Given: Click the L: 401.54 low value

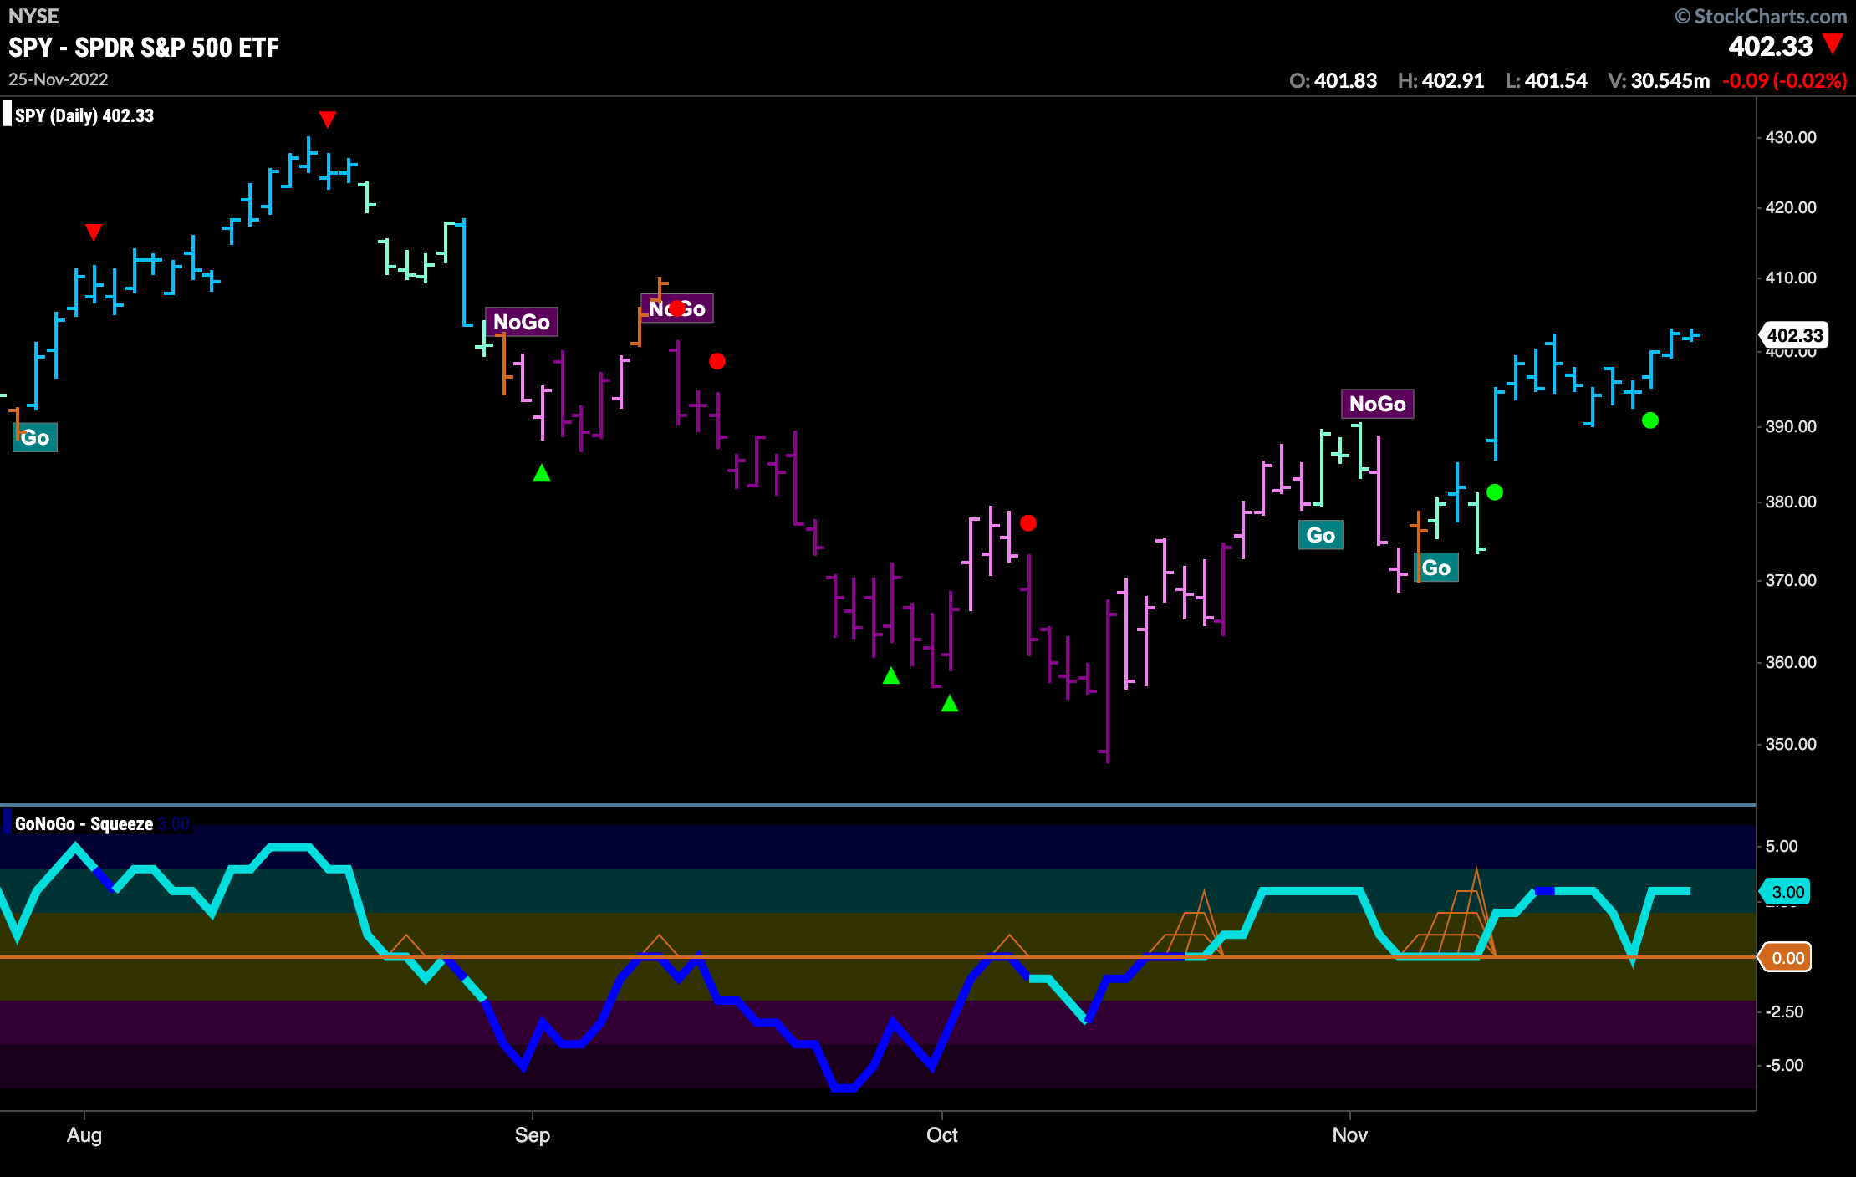Looking at the screenshot, I should [1547, 80].
